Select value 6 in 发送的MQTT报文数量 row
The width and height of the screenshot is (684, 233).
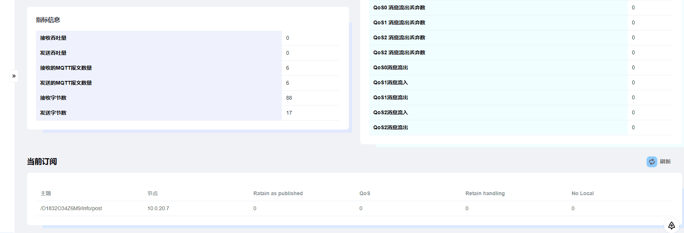pyautogui.click(x=287, y=83)
